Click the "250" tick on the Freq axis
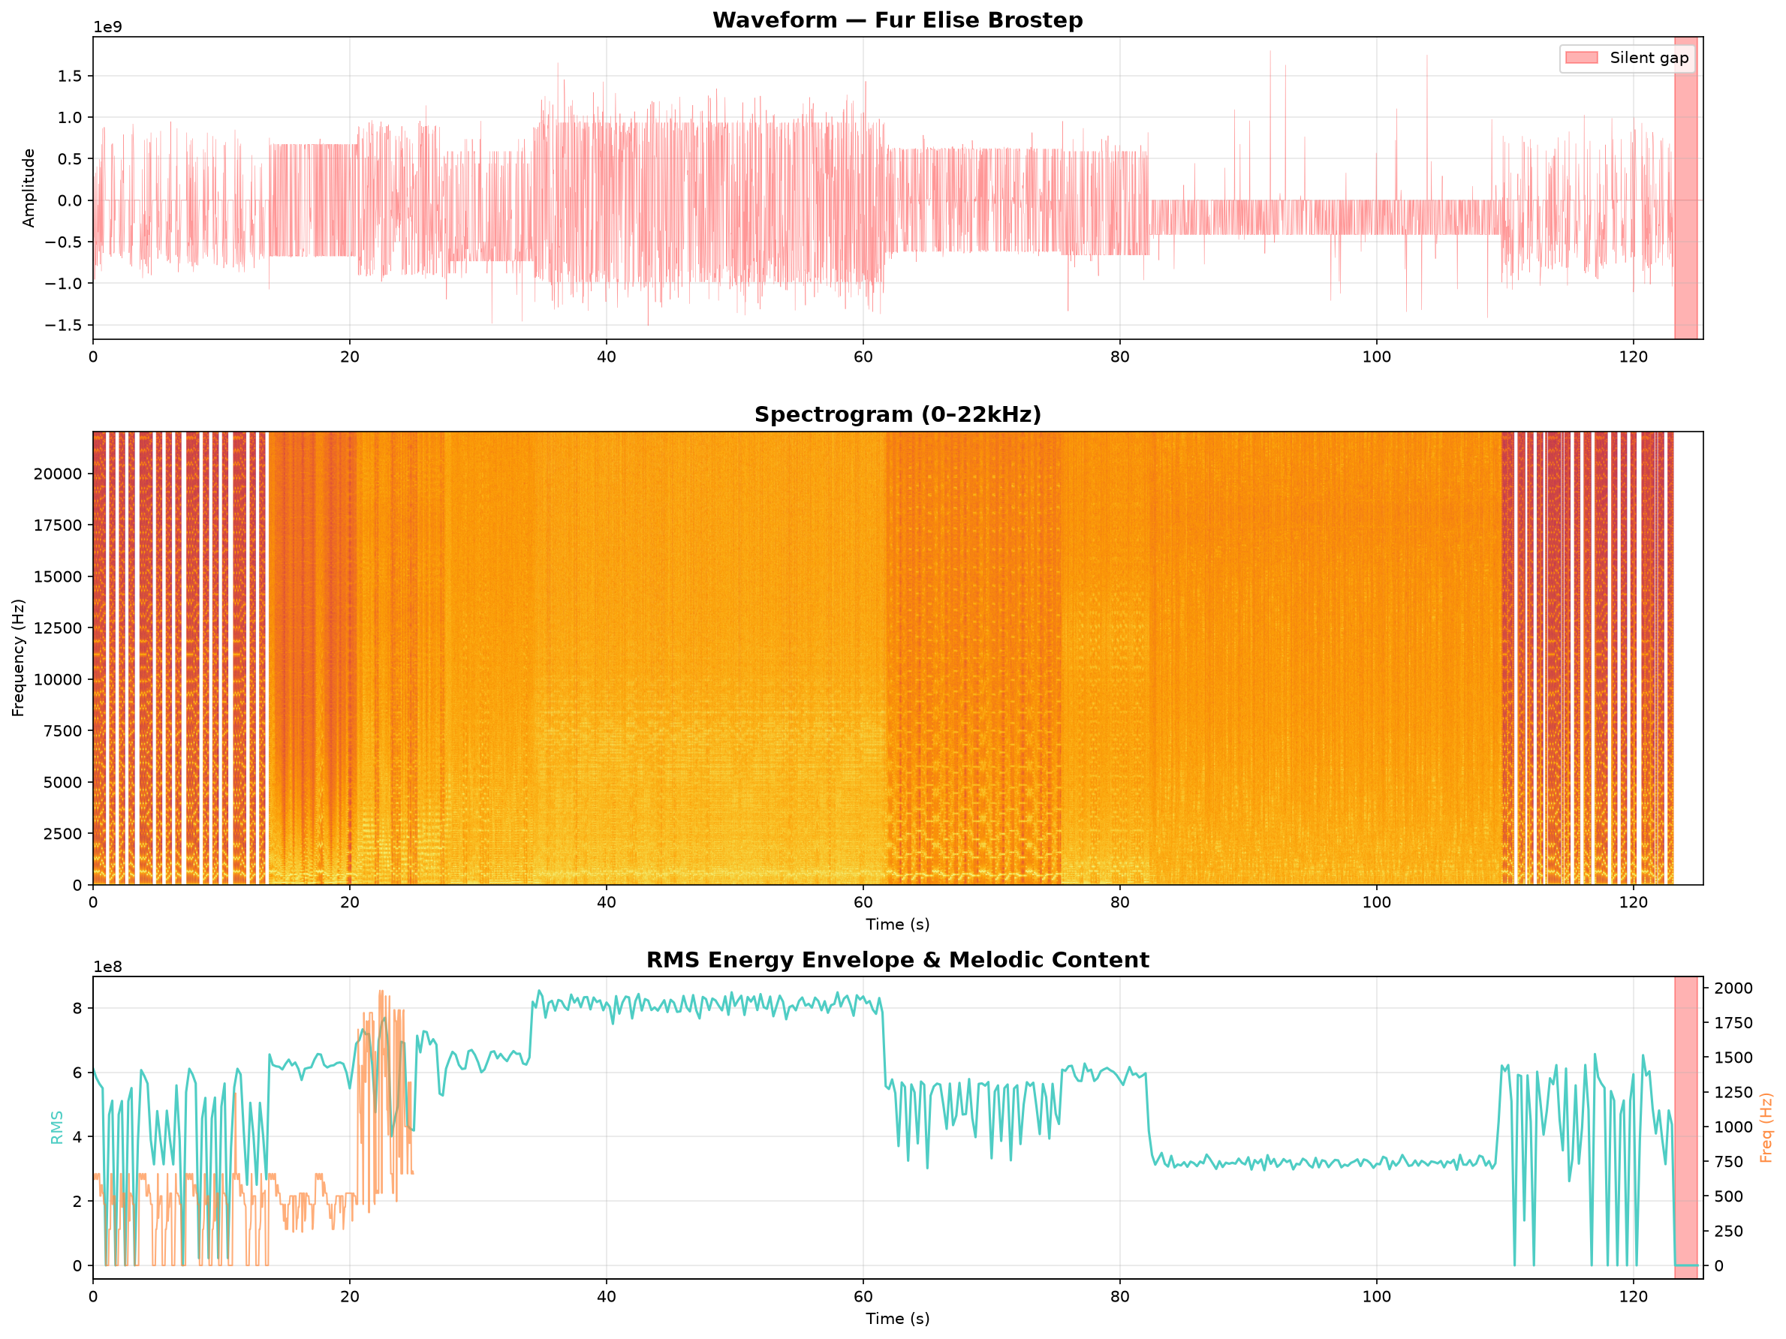Screen dimensions: 1786x1339 (1729, 1231)
